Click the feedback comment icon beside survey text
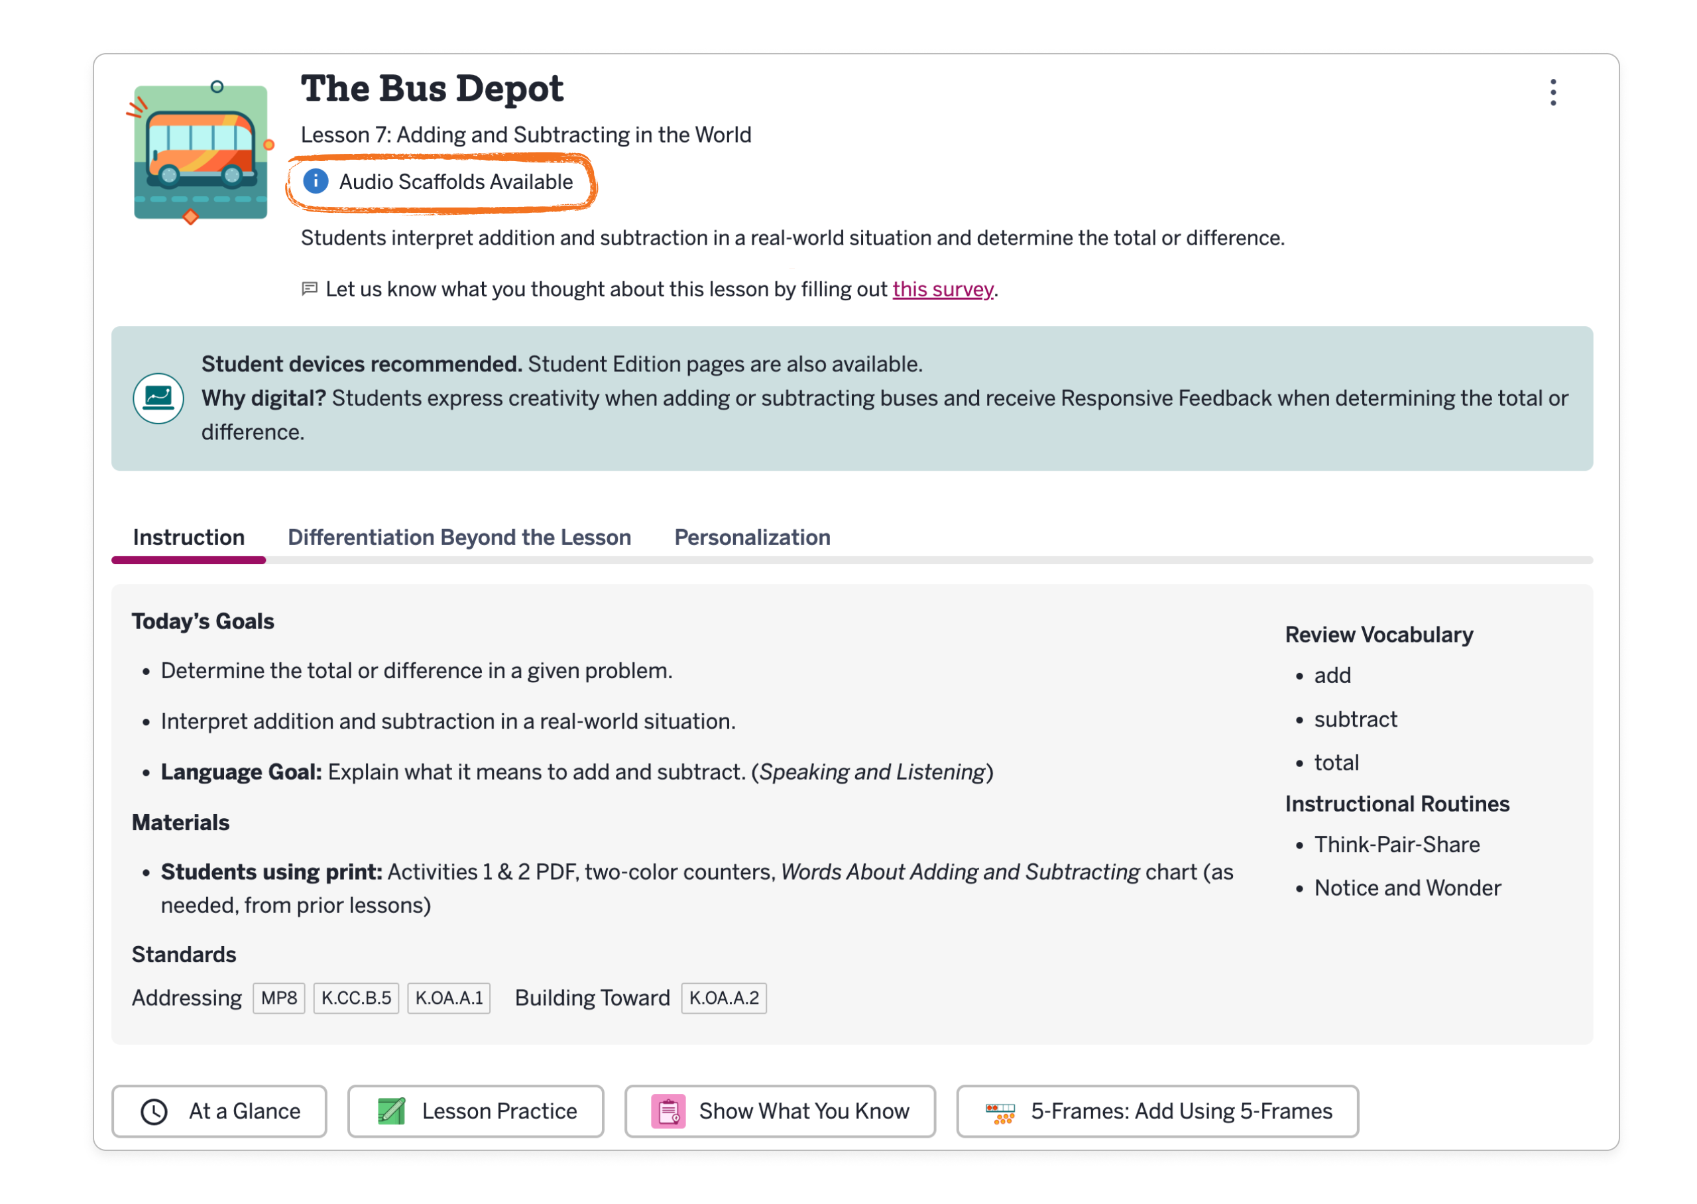This screenshot has width=1697, height=1204. coord(309,288)
